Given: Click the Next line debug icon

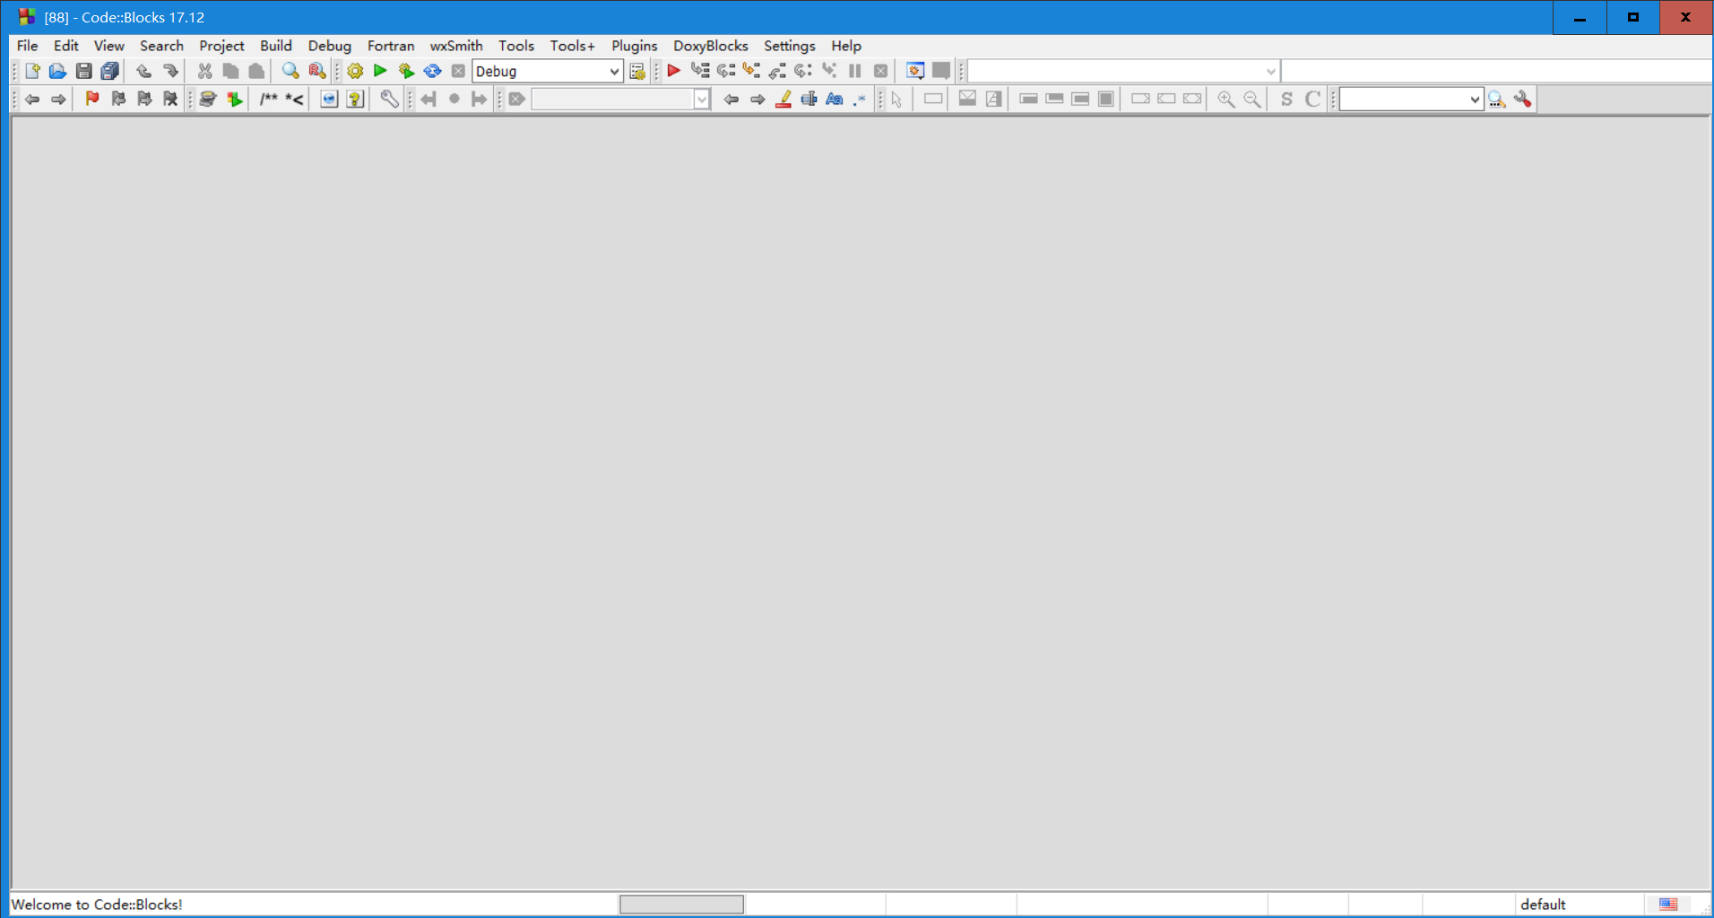Looking at the screenshot, I should (x=726, y=71).
